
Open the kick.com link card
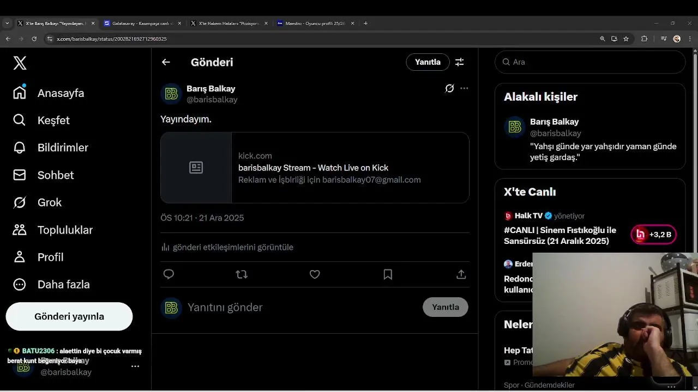pos(315,168)
